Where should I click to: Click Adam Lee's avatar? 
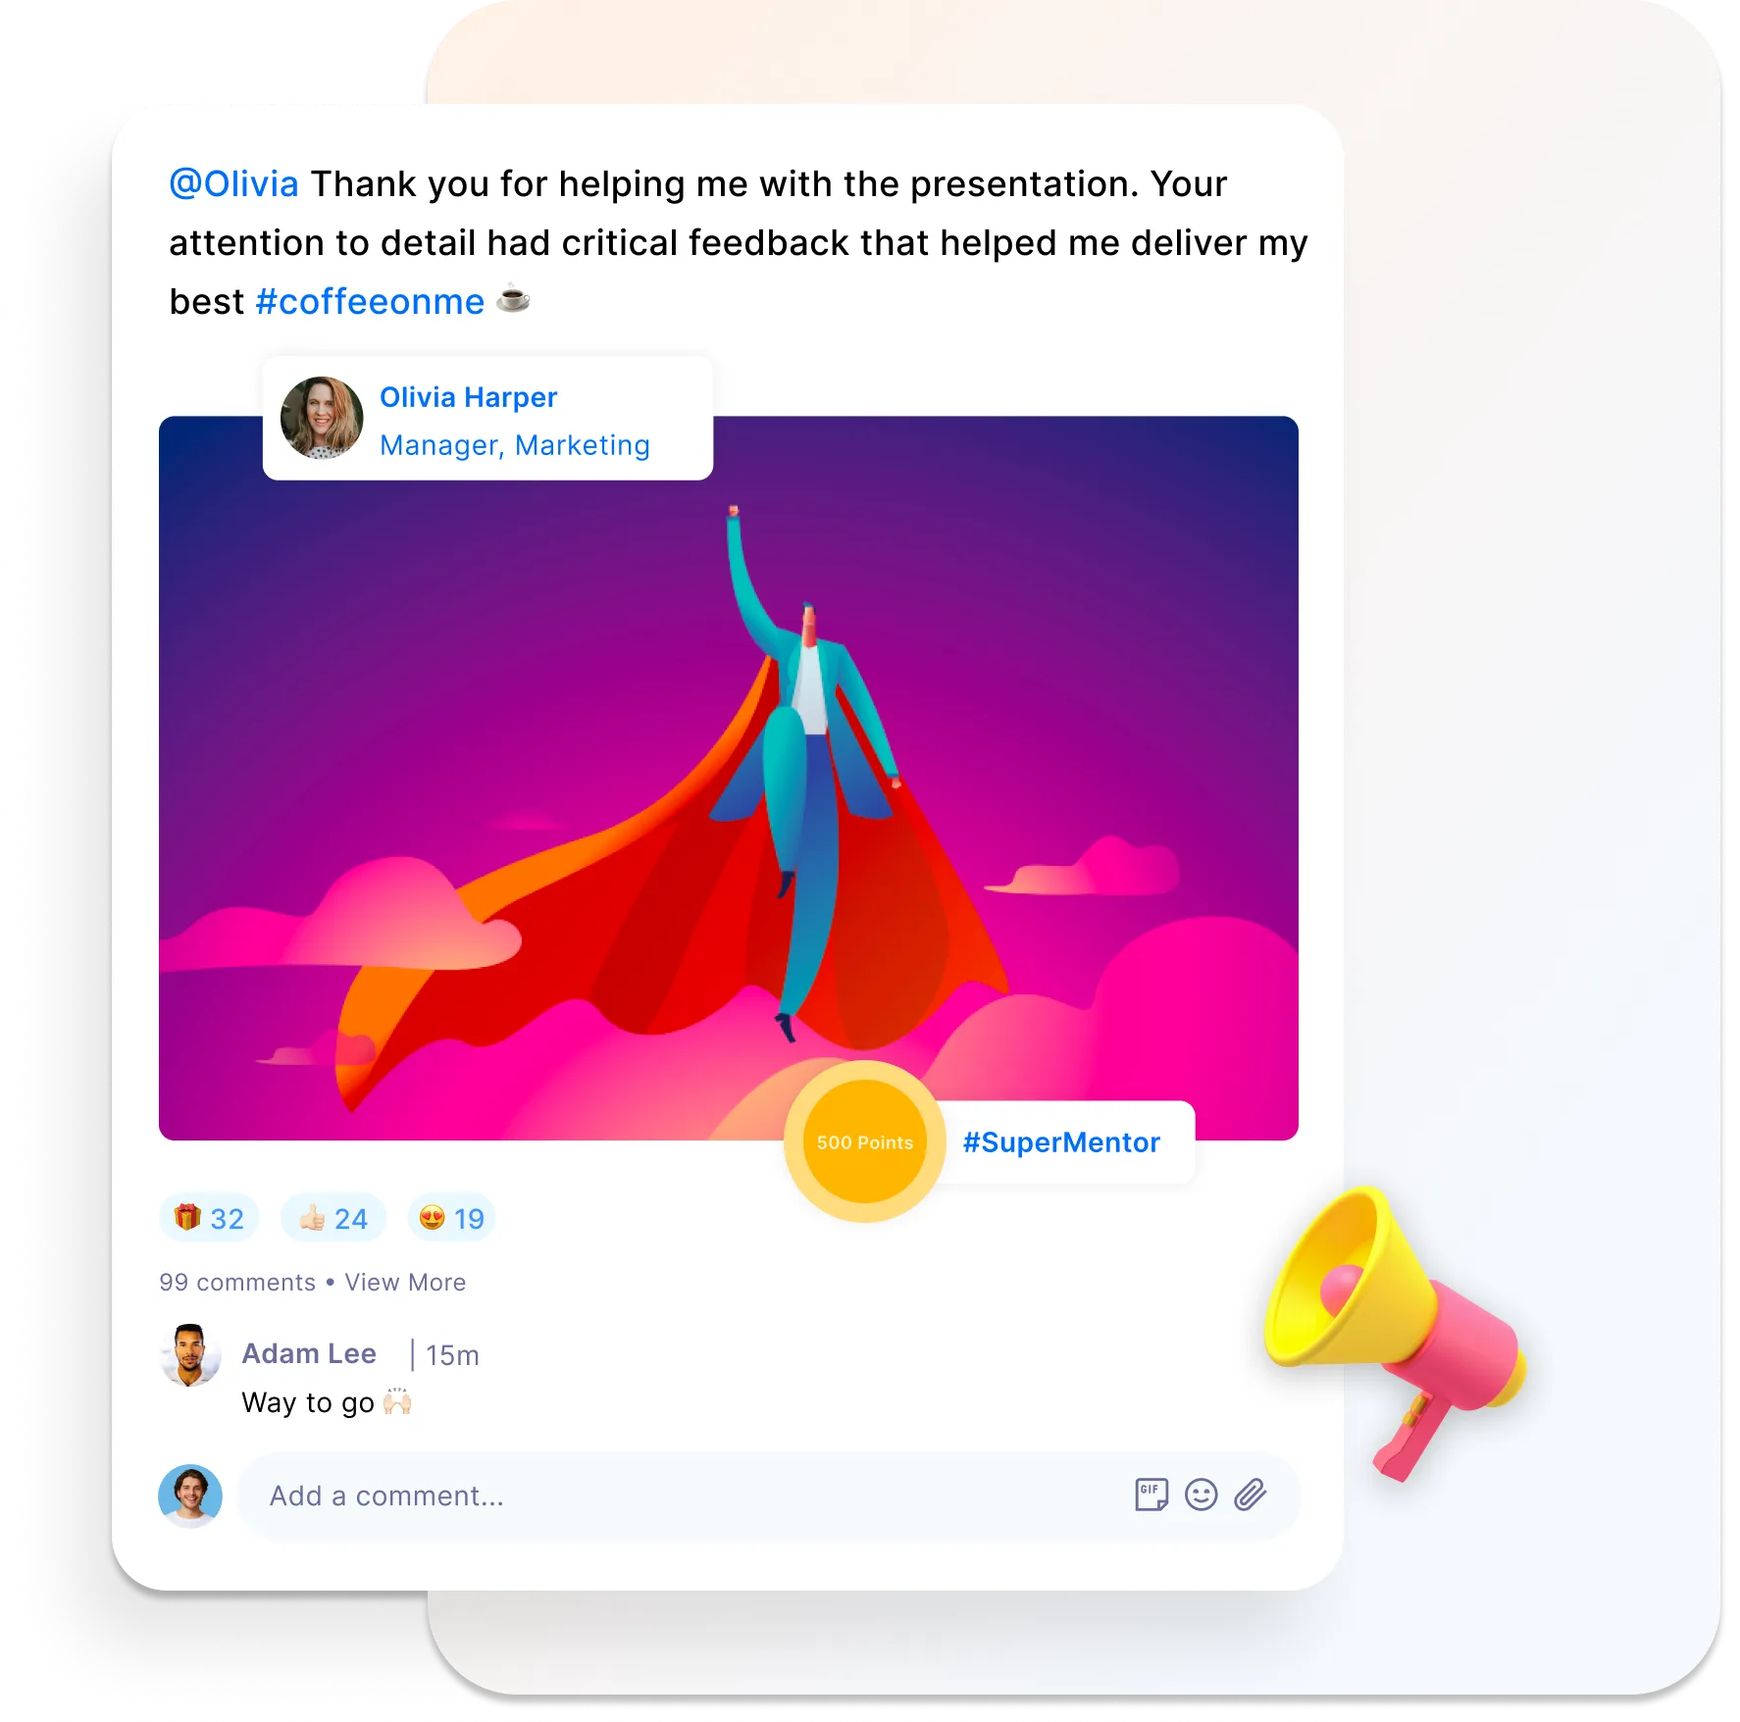[189, 1355]
